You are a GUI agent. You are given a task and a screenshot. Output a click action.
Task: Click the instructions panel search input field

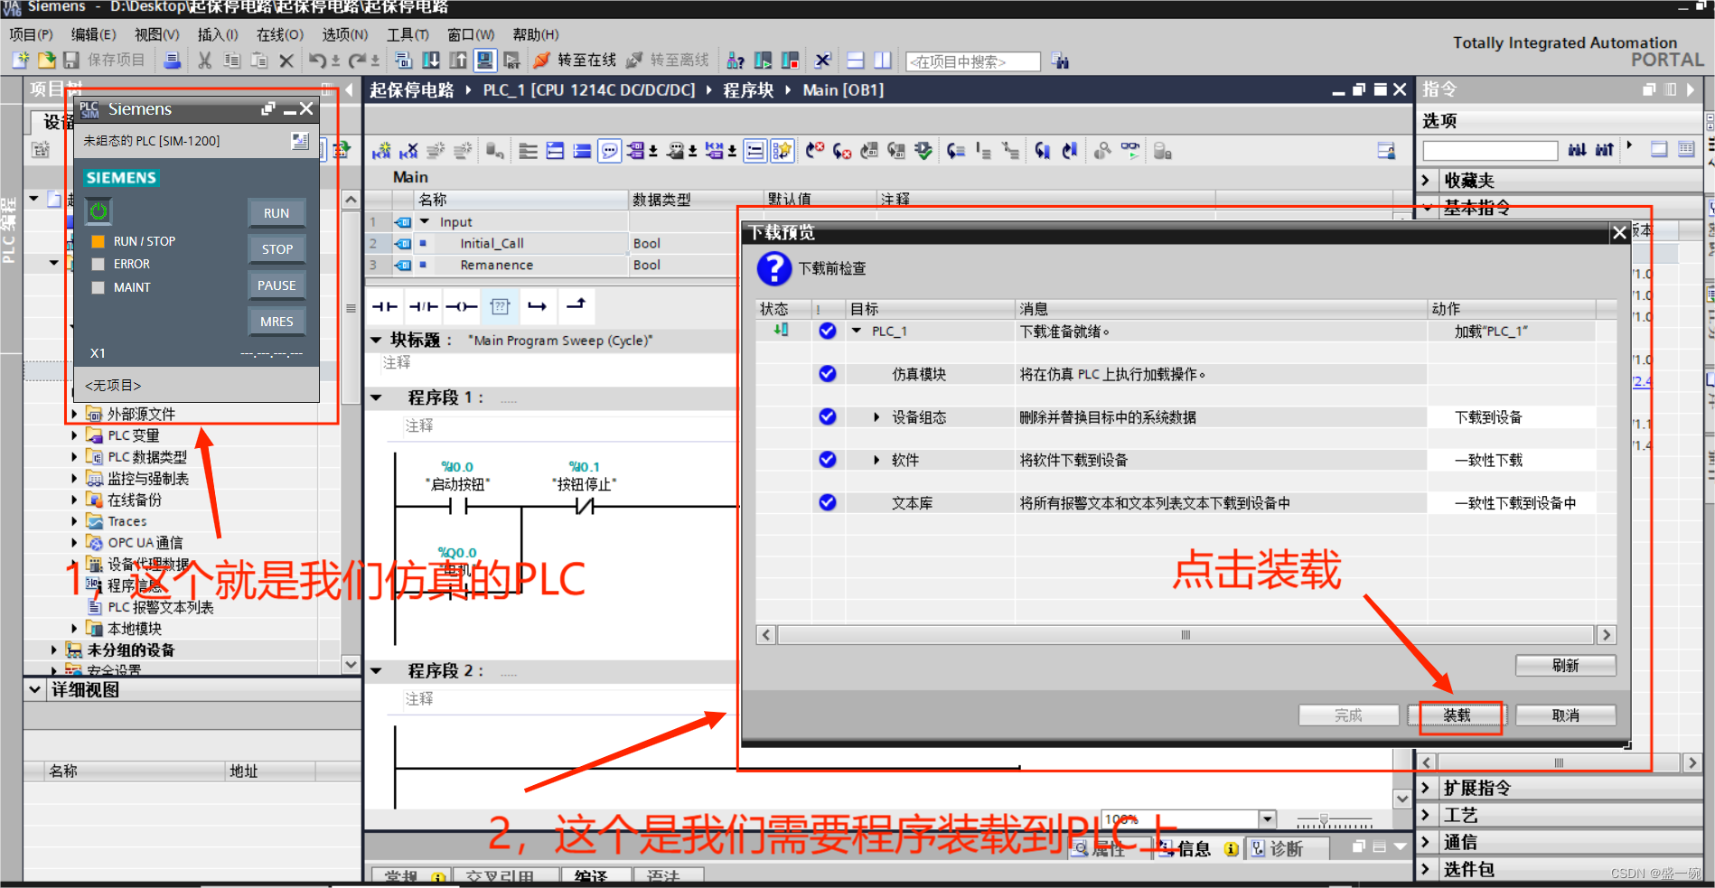coord(1490,150)
